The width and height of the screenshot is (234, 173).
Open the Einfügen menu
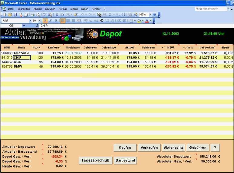(50, 9)
